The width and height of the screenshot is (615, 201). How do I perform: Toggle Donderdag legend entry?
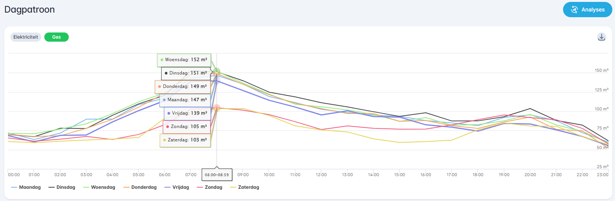tap(140, 187)
